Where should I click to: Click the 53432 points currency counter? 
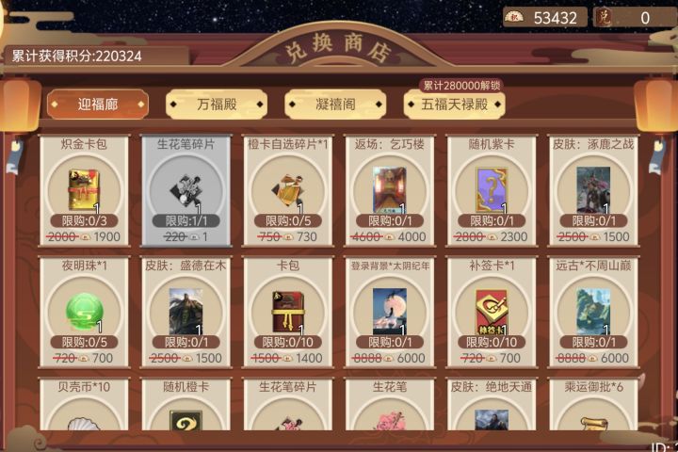point(545,17)
